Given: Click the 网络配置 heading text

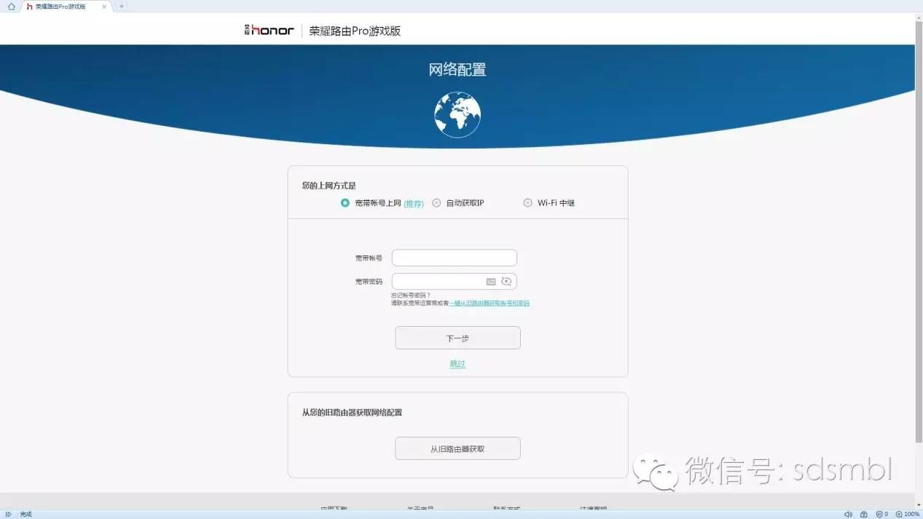Looking at the screenshot, I should pos(457,70).
